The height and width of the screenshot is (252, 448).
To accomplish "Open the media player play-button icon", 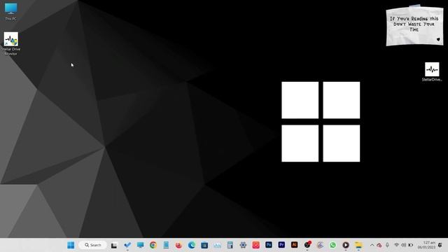I will [346, 245].
